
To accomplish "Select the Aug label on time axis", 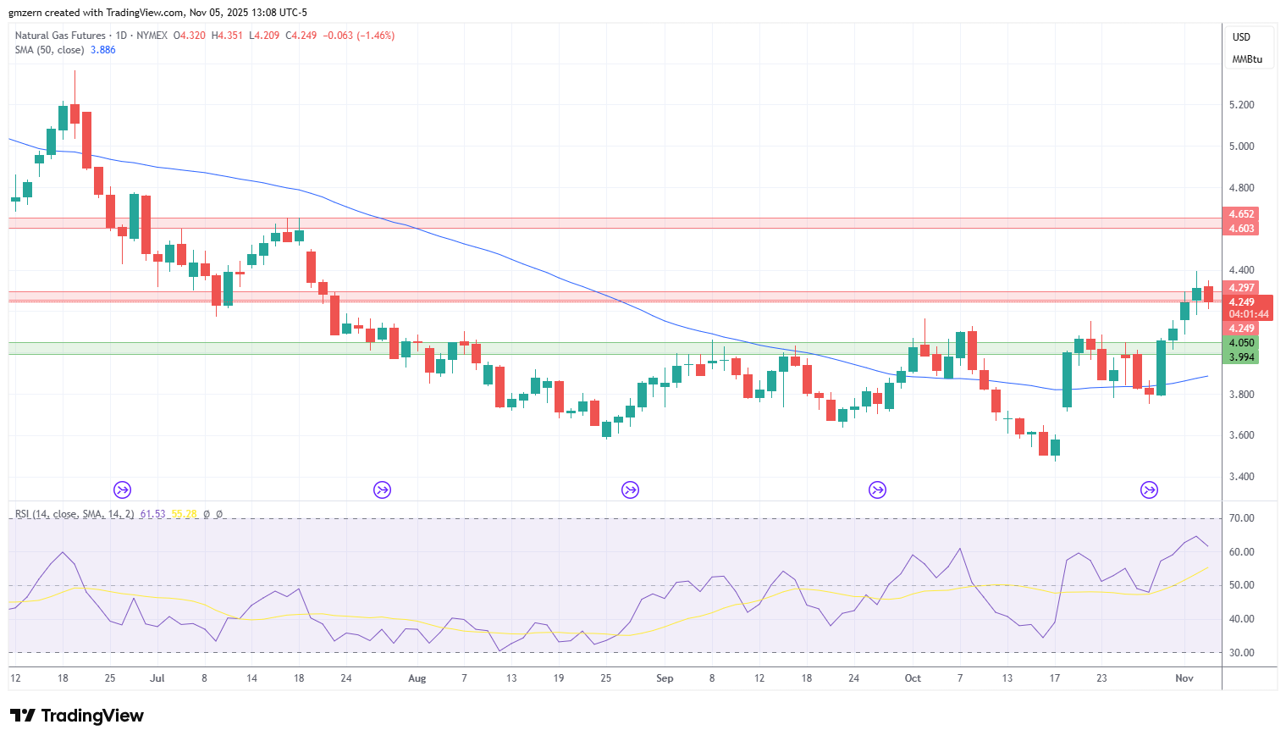I will pos(417,678).
